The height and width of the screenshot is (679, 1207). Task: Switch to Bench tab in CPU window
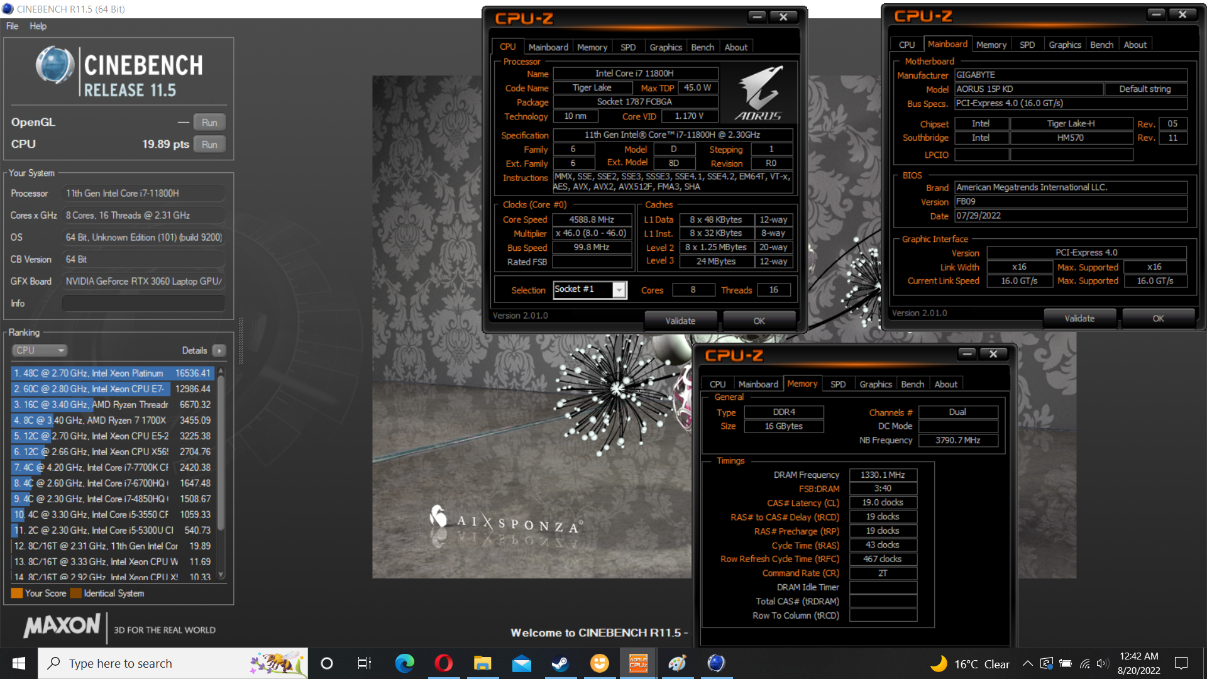(703, 47)
